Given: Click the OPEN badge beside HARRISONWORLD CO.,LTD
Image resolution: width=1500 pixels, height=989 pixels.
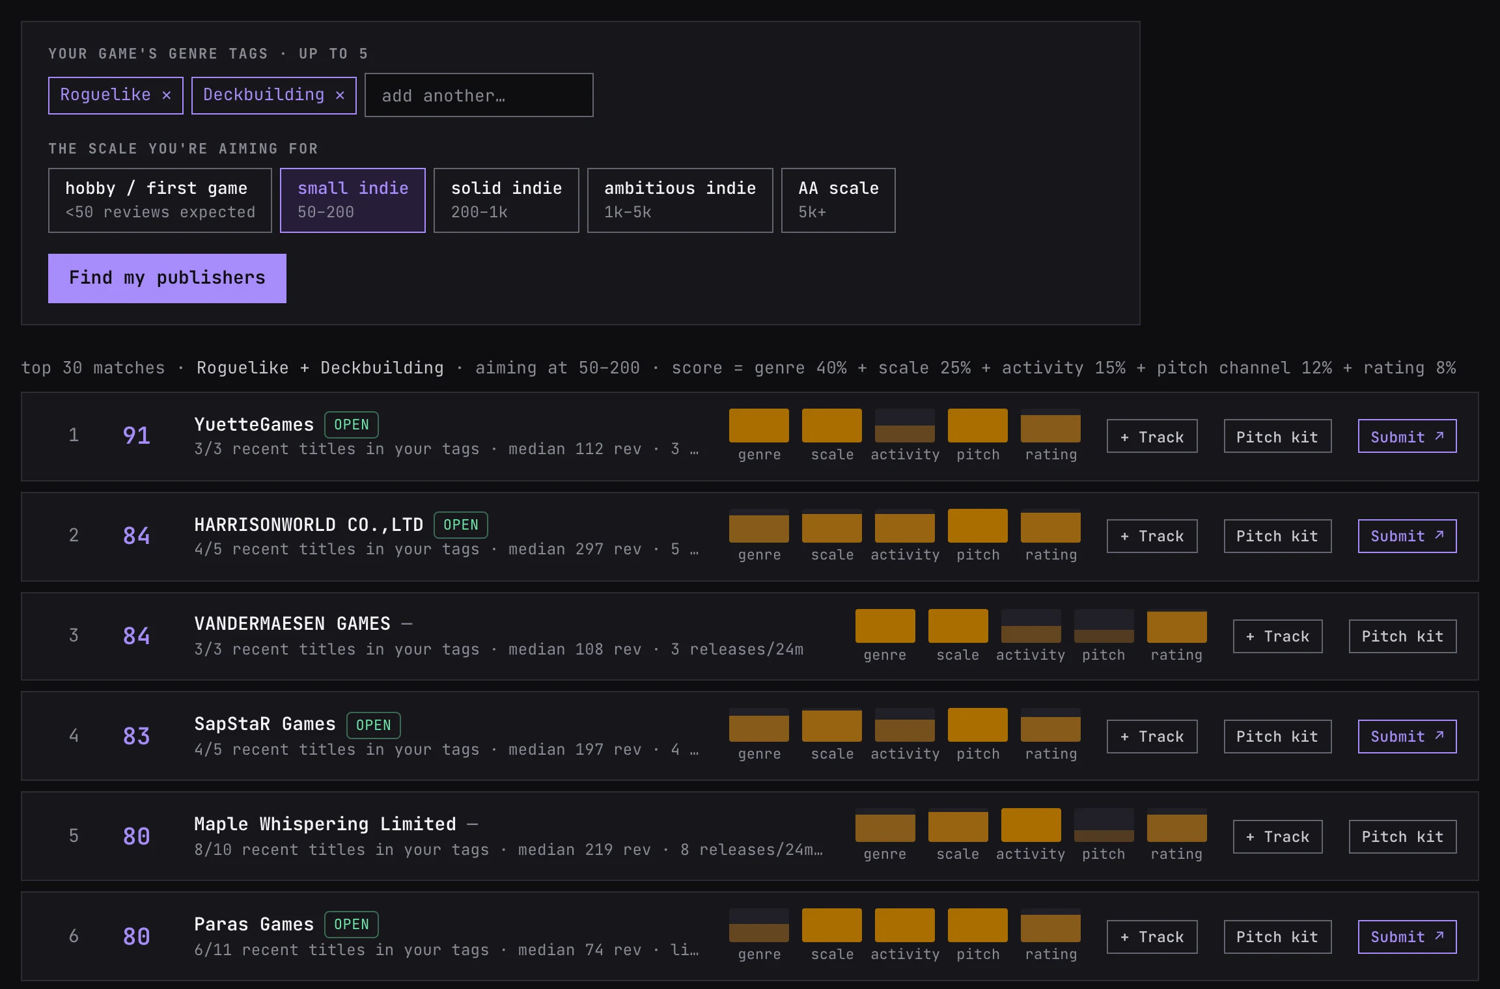Looking at the screenshot, I should click(461, 525).
